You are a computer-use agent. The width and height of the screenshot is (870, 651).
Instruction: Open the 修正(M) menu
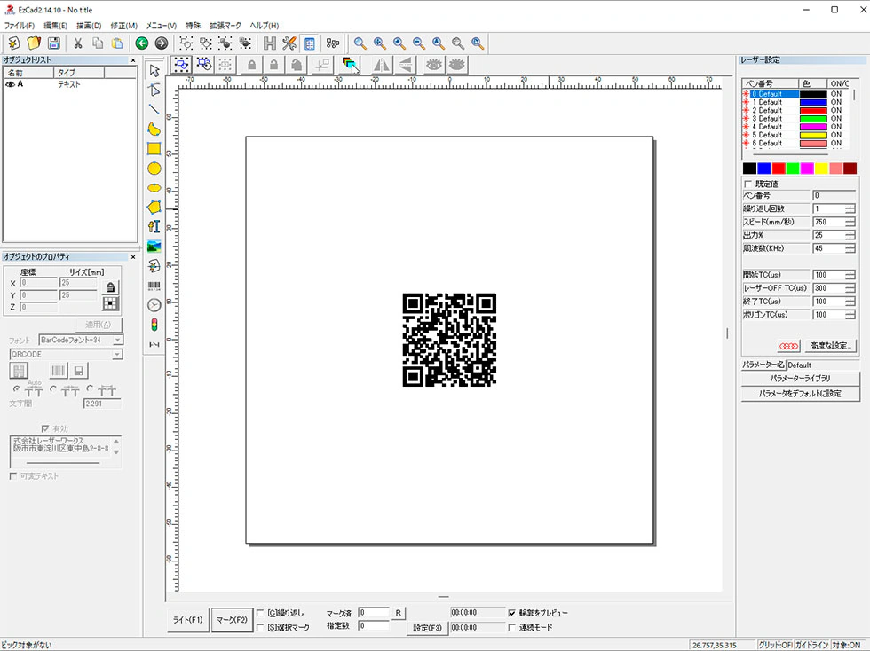tap(123, 26)
